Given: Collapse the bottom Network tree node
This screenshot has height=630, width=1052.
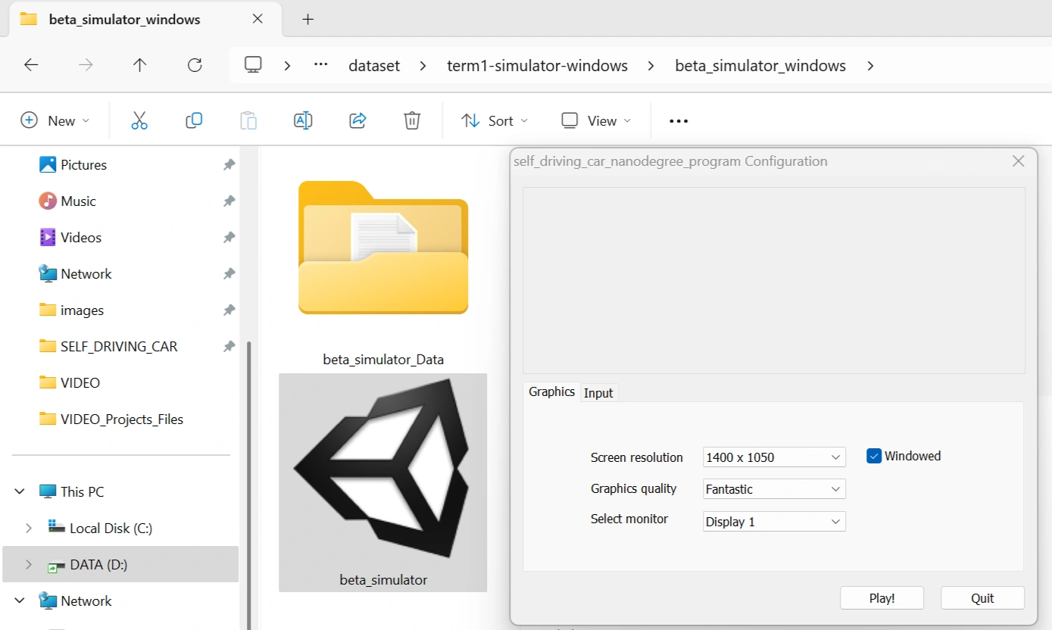Looking at the screenshot, I should tap(20, 600).
